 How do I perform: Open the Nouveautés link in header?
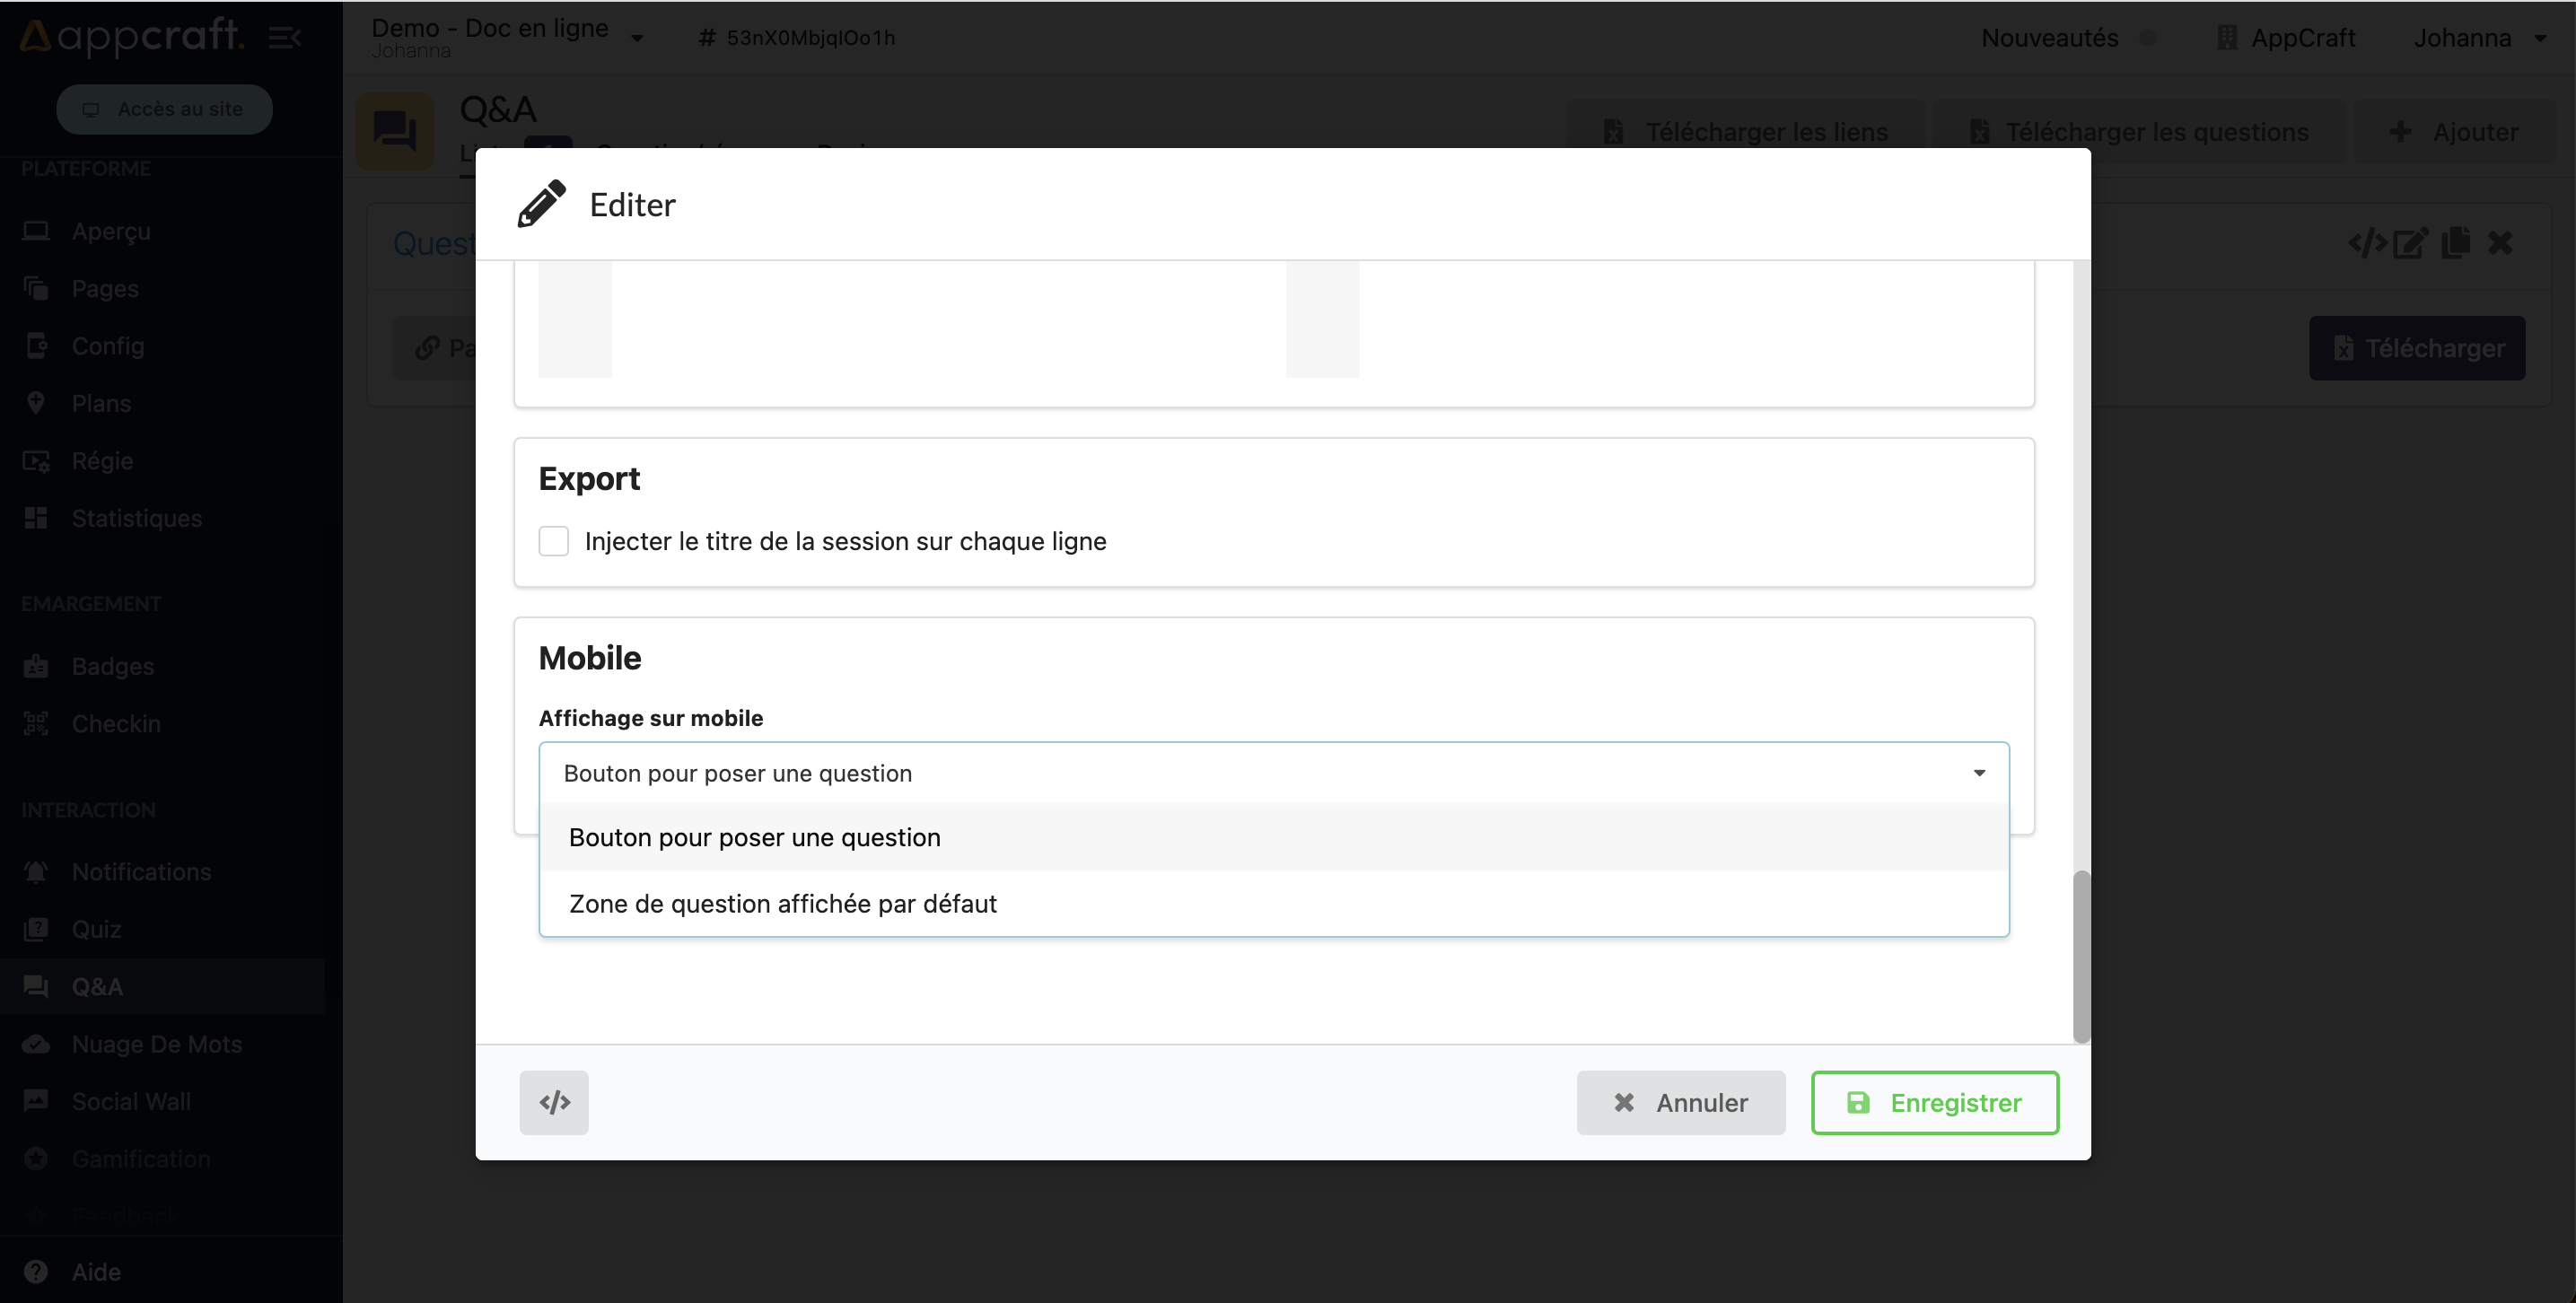(x=2049, y=38)
